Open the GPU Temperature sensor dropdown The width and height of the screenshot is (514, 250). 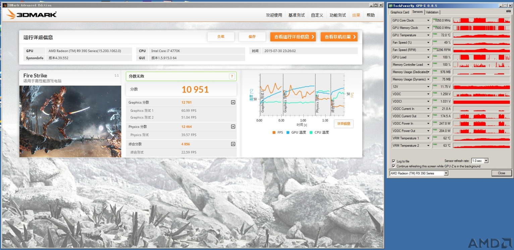(x=428, y=35)
